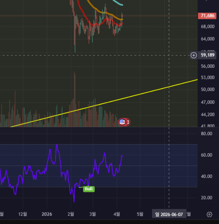The width and height of the screenshot is (219, 224).
Task: Click the 20.00 RSI scale label
Action: pyautogui.click(x=206, y=198)
